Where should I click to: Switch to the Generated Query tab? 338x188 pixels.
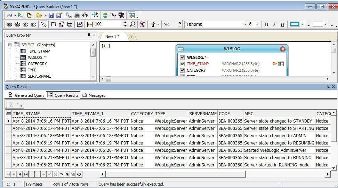[x=26, y=95]
